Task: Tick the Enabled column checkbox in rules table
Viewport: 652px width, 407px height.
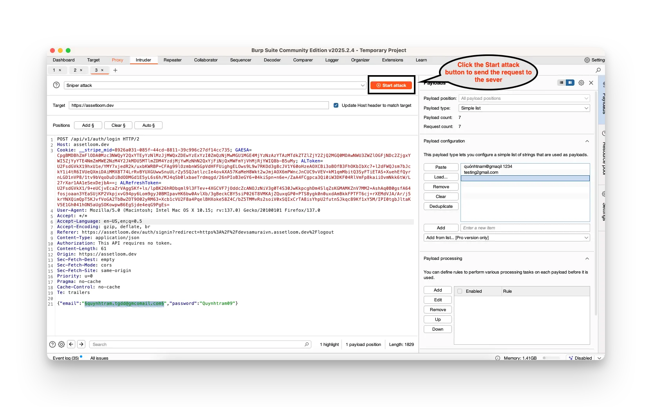Action: tap(460, 291)
